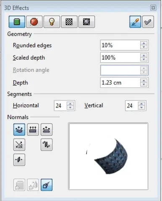Decrease Rounded edges with down arrow
This screenshot has width=162, height=201.
coord(144,47)
